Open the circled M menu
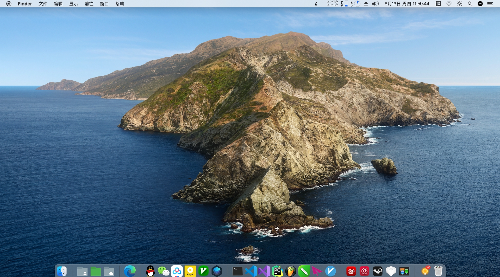The width and height of the screenshot is (500, 277). tap(9, 4)
